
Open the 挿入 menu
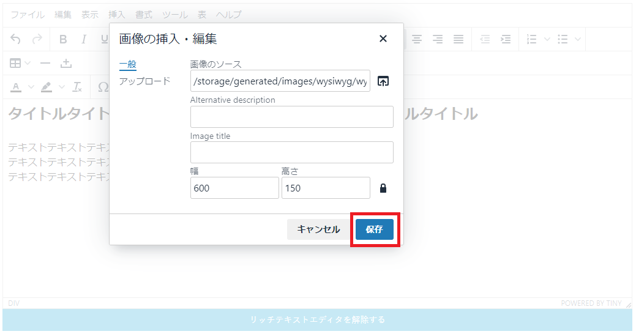coord(117,15)
